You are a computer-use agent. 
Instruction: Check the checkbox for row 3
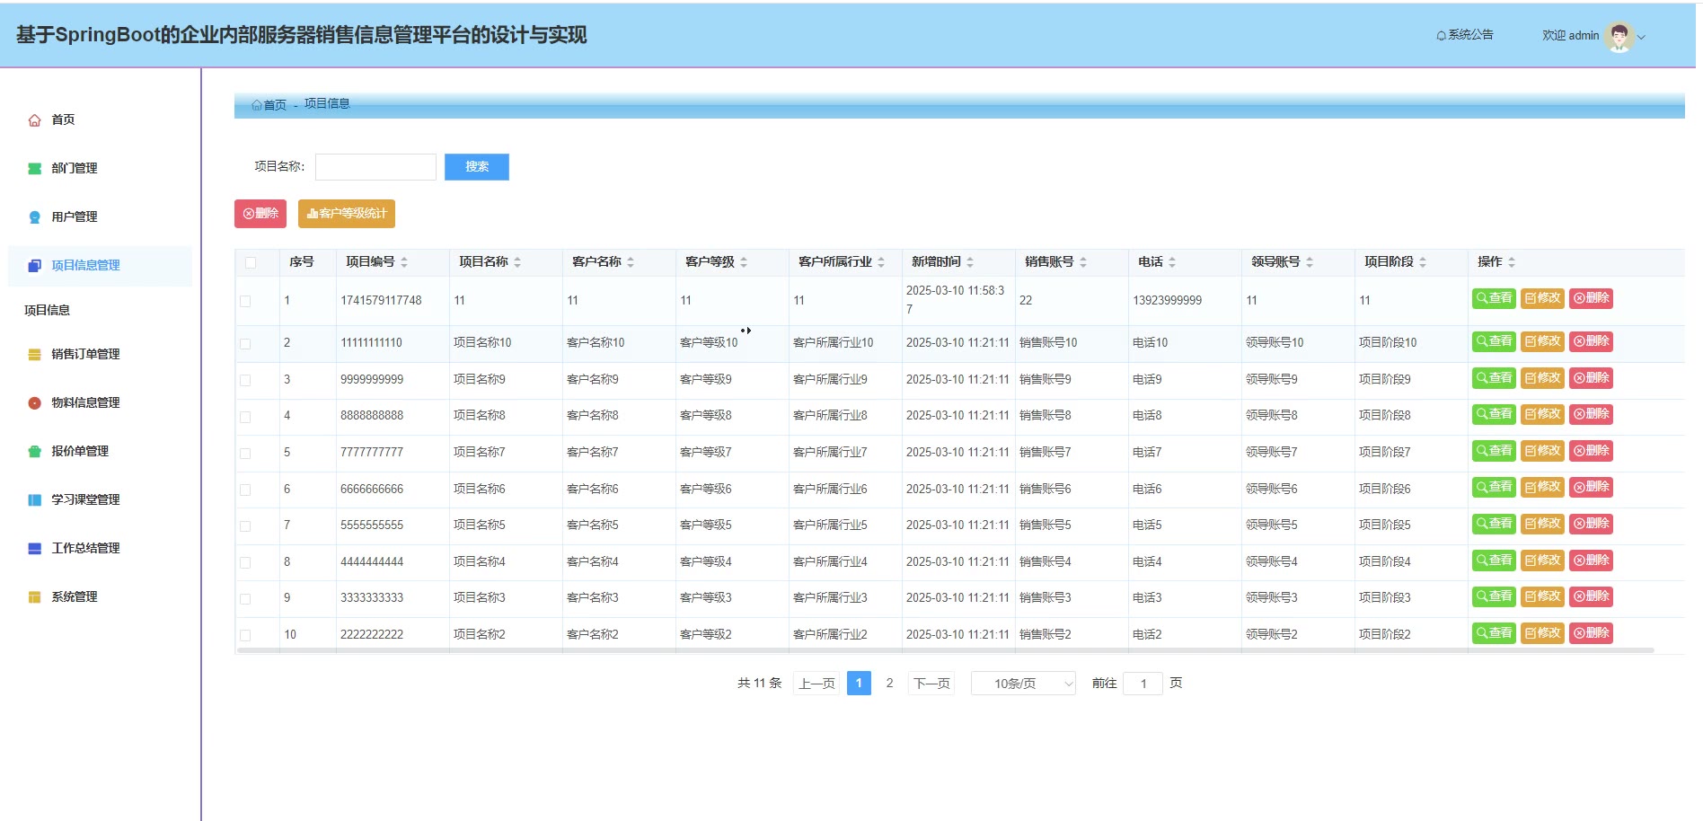[245, 380]
